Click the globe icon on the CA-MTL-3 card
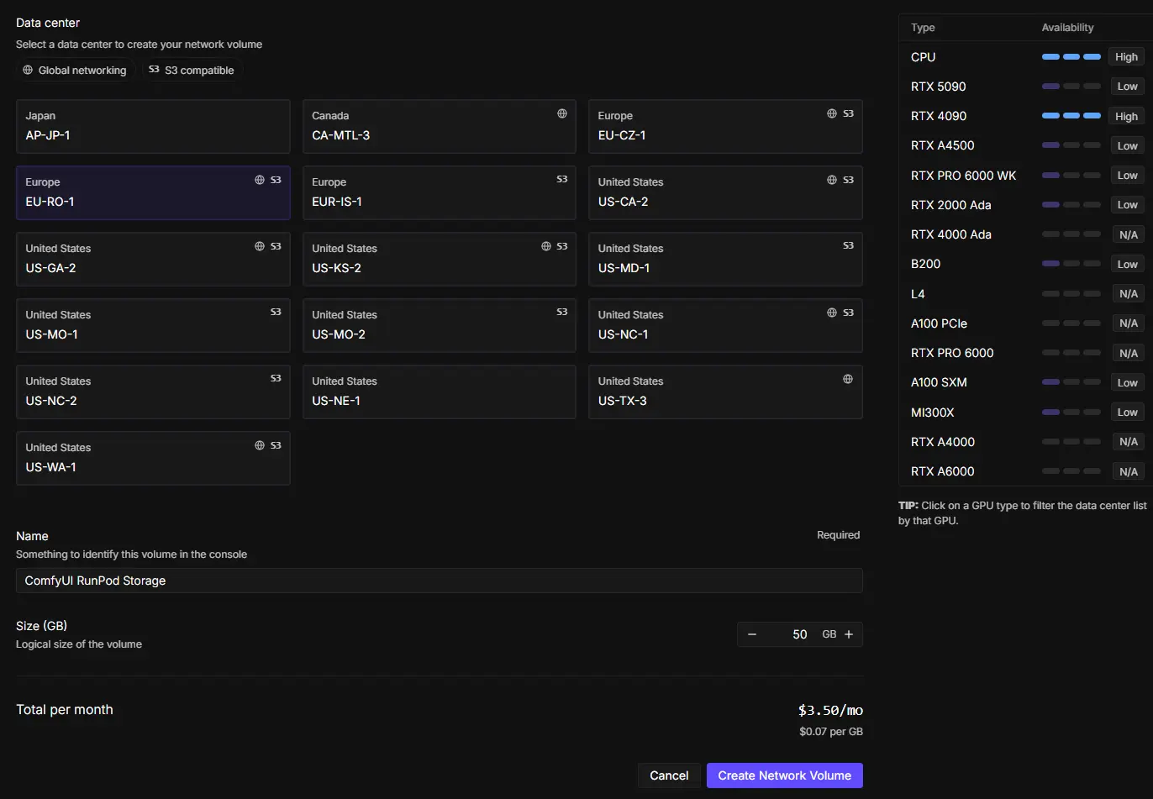This screenshot has height=799, width=1153. pyautogui.click(x=562, y=113)
